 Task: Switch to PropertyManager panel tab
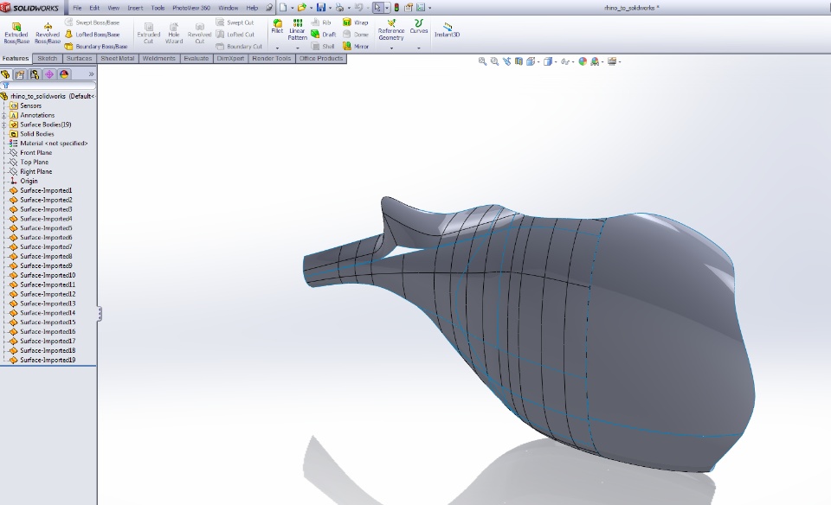coord(20,74)
